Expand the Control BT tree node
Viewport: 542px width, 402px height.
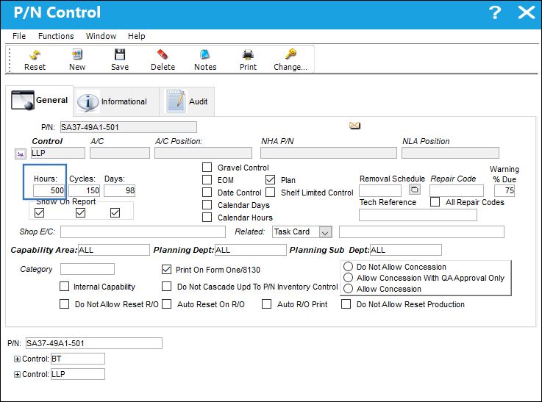point(17,359)
